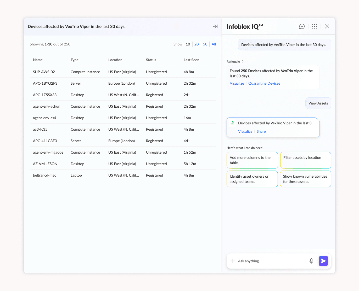This screenshot has width=359, height=291.
Task: Click Visualize link under Found 250 Devices
Action: pos(237,83)
